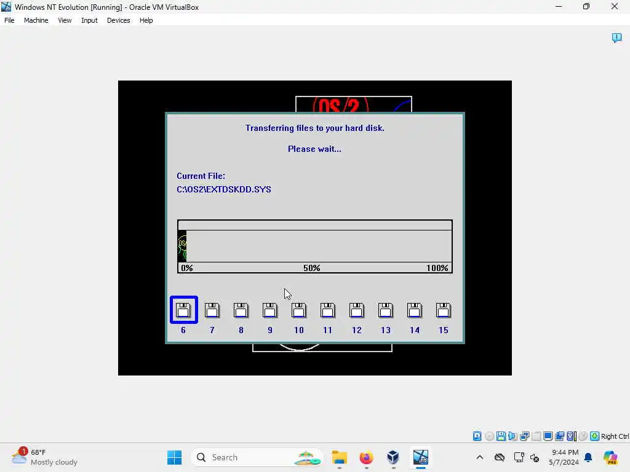The width and height of the screenshot is (630, 472).
Task: Click the floppy drive status icon
Action: 501,436
